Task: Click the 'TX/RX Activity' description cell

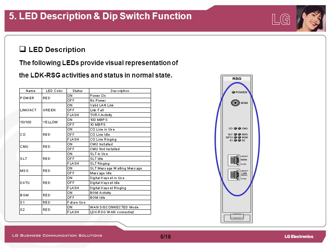Action: pos(120,115)
